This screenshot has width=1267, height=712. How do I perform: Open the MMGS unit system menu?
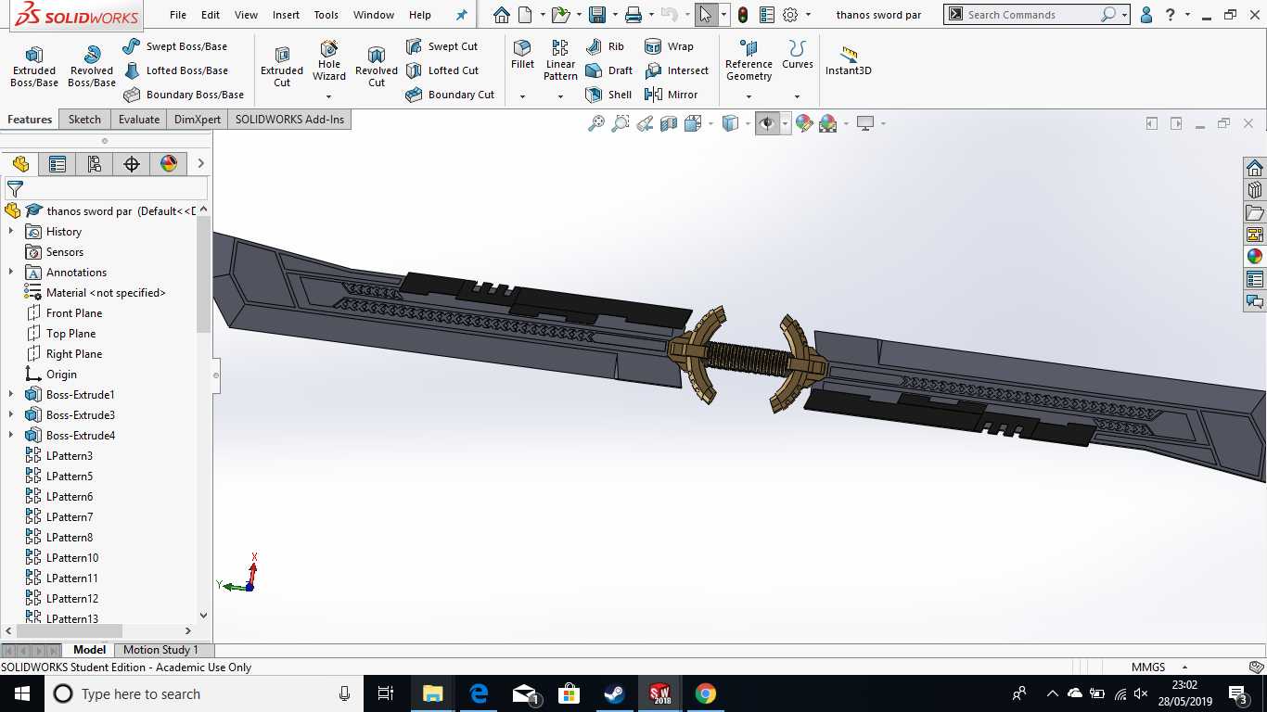pos(1158,667)
